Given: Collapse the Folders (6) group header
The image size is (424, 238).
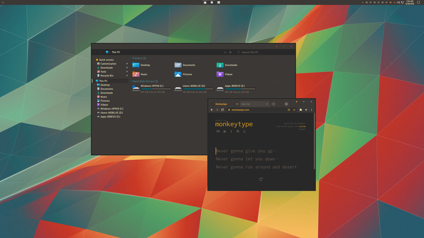Looking at the screenshot, I should 139,58.
